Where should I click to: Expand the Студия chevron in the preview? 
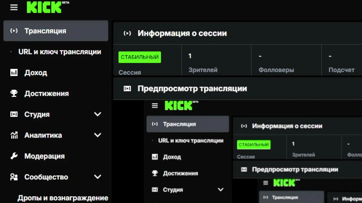[221, 190]
